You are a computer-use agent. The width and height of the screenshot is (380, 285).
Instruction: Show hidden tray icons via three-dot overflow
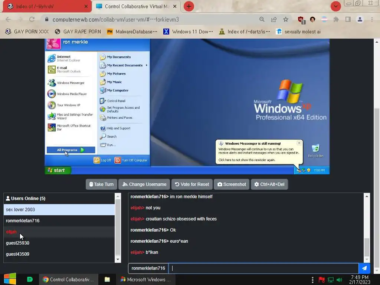[312, 280]
